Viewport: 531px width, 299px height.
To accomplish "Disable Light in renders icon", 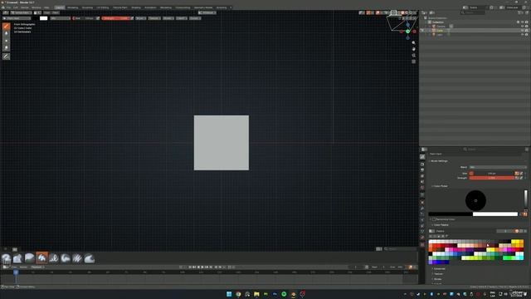I will click(526, 35).
